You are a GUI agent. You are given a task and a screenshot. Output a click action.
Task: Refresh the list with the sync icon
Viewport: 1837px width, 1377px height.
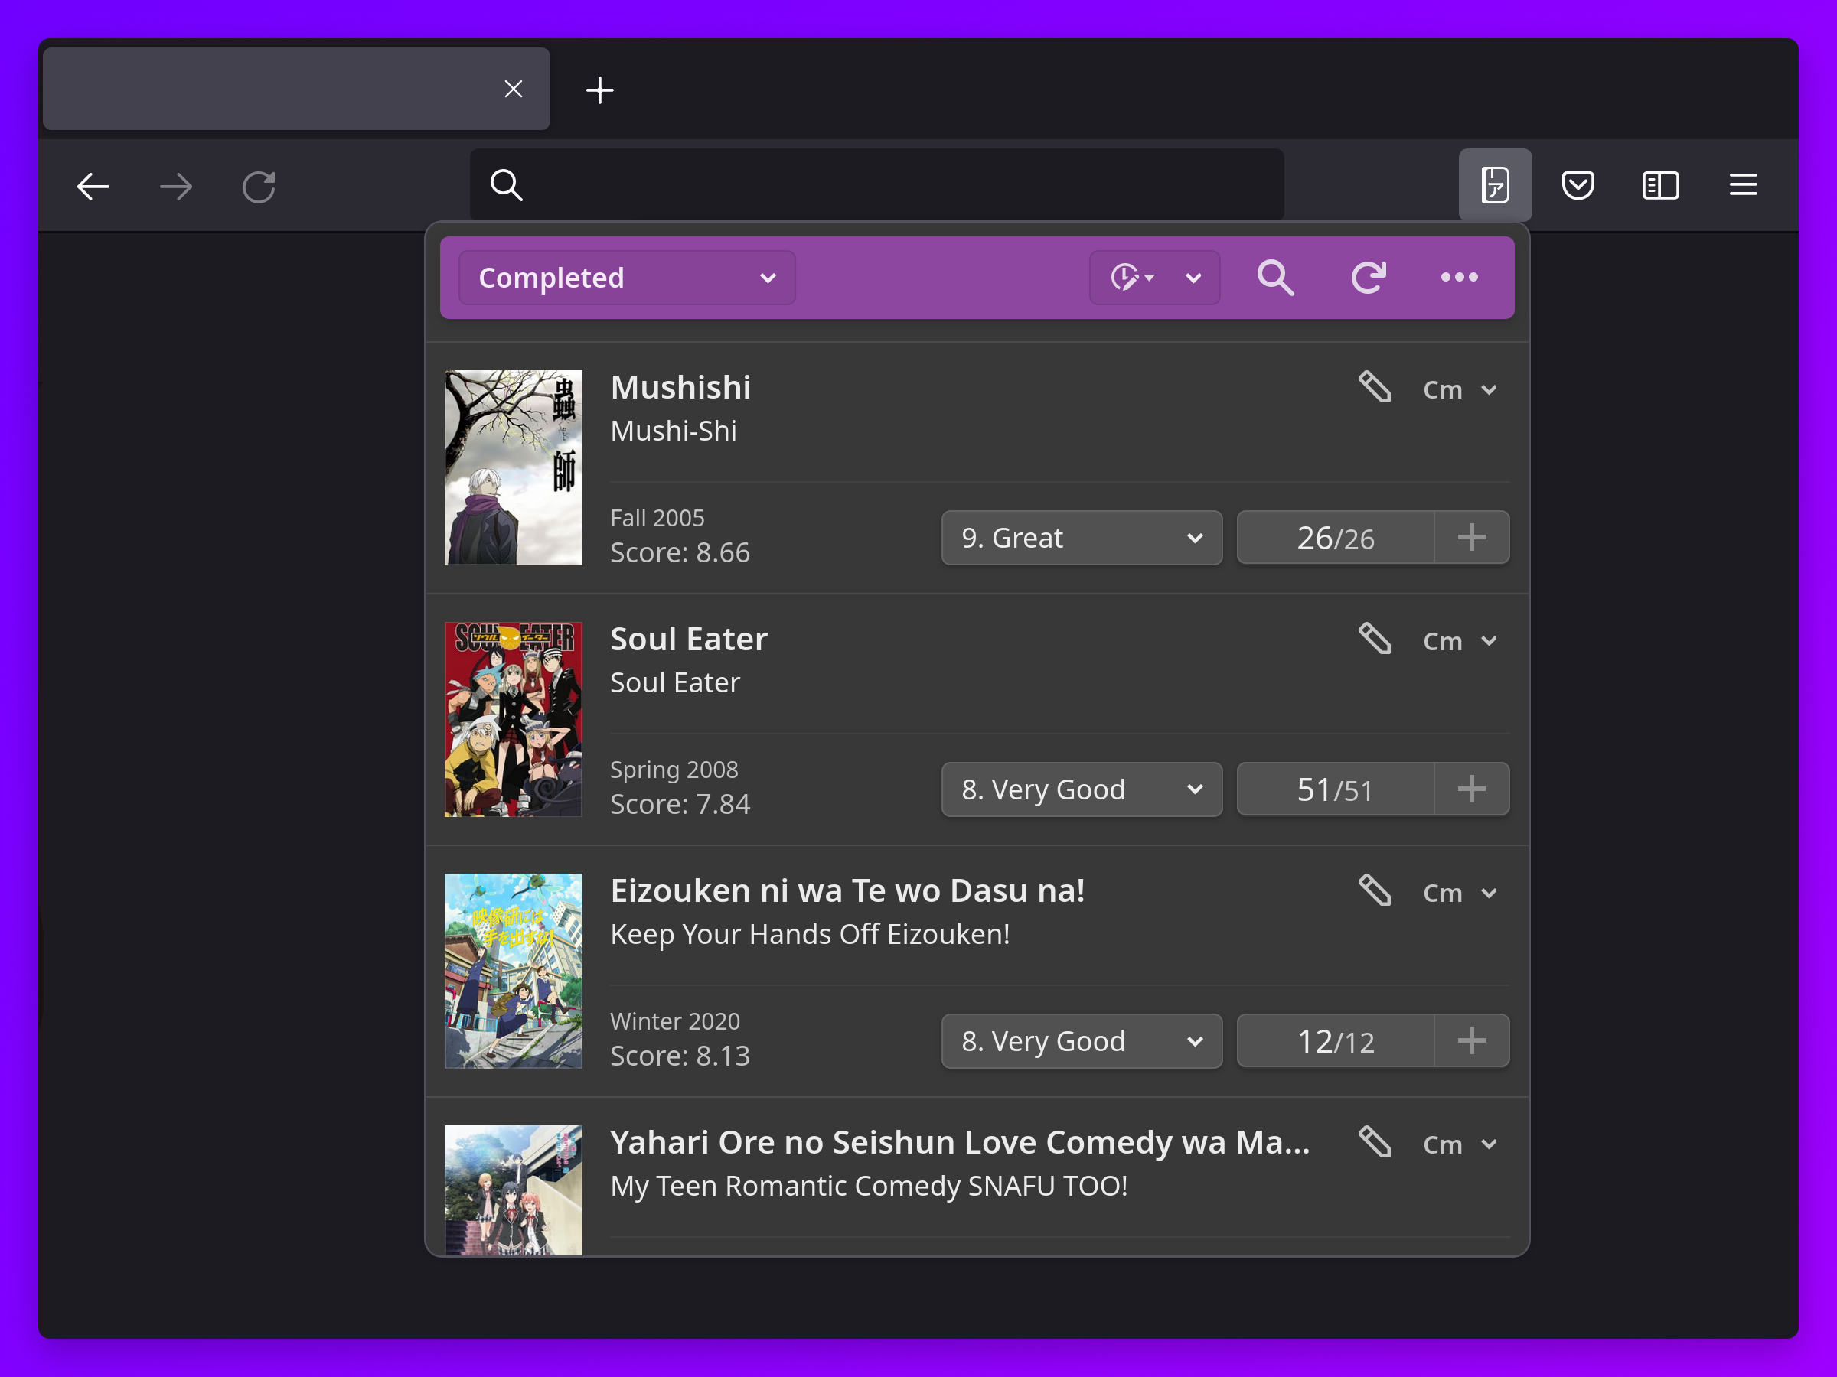pyautogui.click(x=1368, y=277)
